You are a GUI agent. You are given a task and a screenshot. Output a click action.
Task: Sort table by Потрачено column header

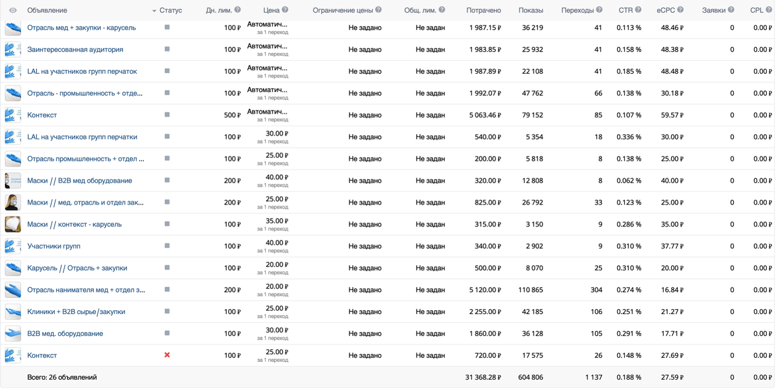pos(484,10)
